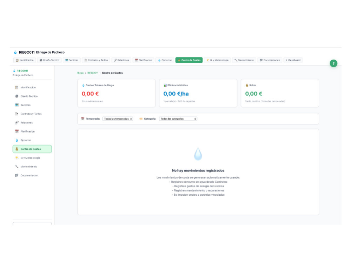Click the Mantenimiento wrench icon in sidebar
This screenshot has height=263, width=351.
click(x=17, y=167)
